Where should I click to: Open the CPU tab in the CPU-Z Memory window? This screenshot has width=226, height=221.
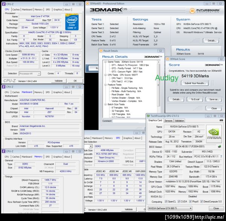coord(7,157)
